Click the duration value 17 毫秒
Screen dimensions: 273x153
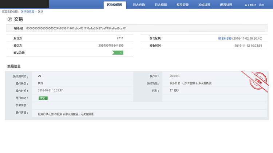tap(174, 90)
